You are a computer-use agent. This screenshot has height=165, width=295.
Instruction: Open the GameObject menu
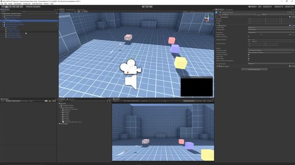pyautogui.click(x=18, y=4)
